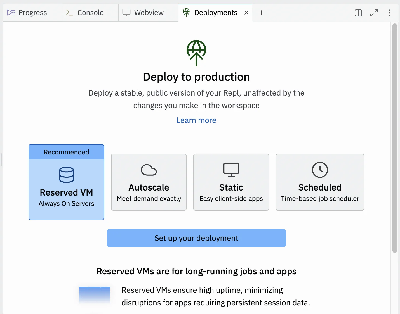Click the Scheduled clock icon
The width and height of the screenshot is (400, 314).
click(x=320, y=170)
